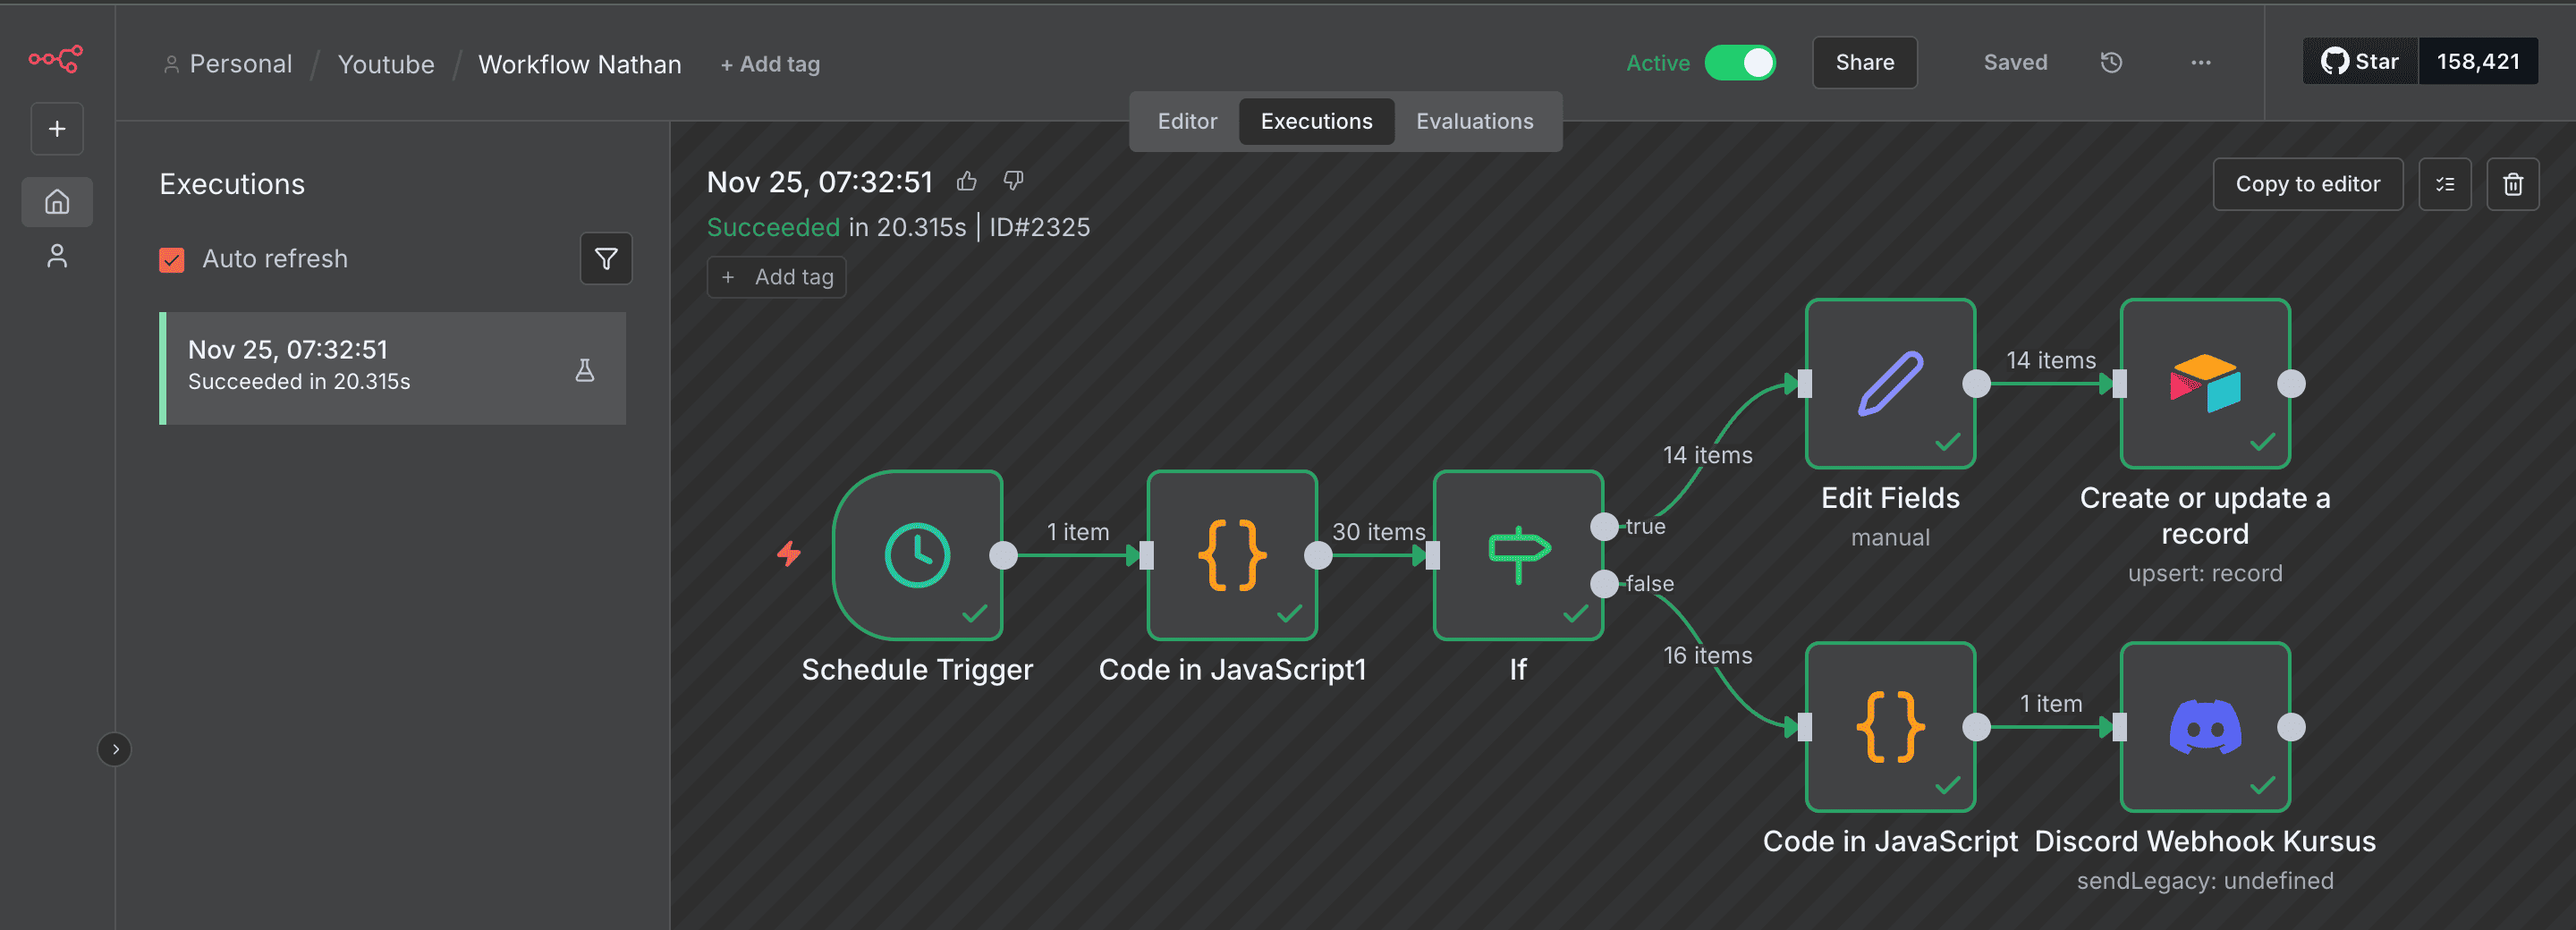The image size is (2576, 930).
Task: Switch to the Executions tab
Action: pyautogui.click(x=1316, y=122)
